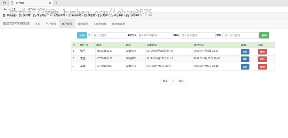The height and width of the screenshot is (138, 288).
Task: Click created time 2019年11月3日 23:29
Action: coord(159,66)
